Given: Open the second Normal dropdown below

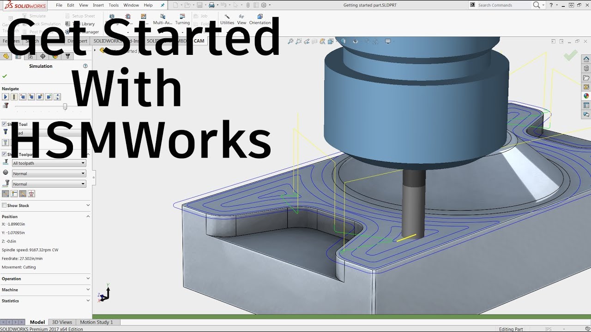Looking at the screenshot, I should coord(49,184).
